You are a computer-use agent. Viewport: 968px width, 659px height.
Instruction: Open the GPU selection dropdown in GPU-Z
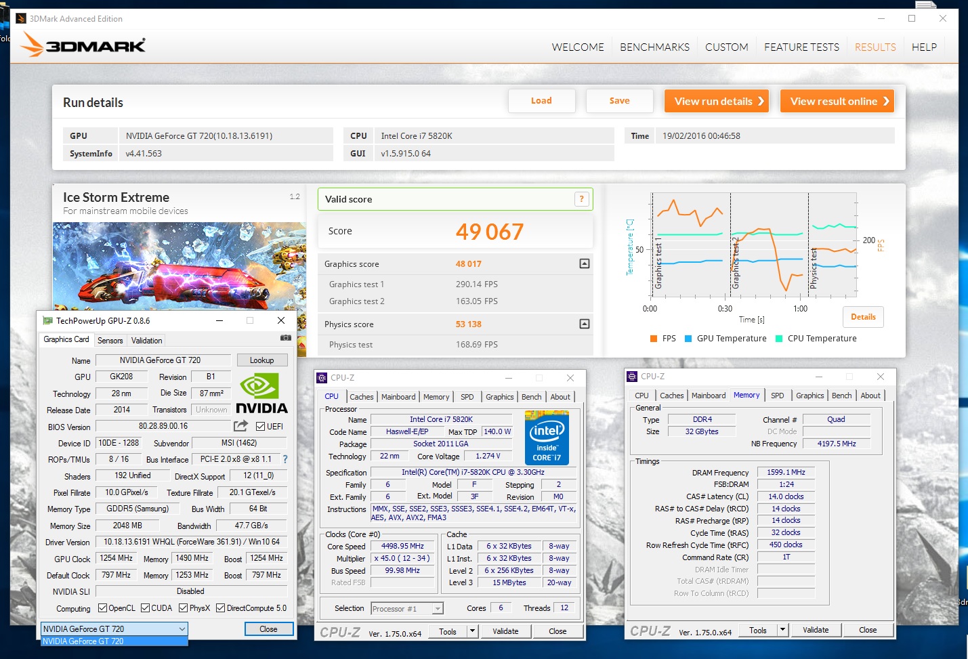tap(114, 629)
